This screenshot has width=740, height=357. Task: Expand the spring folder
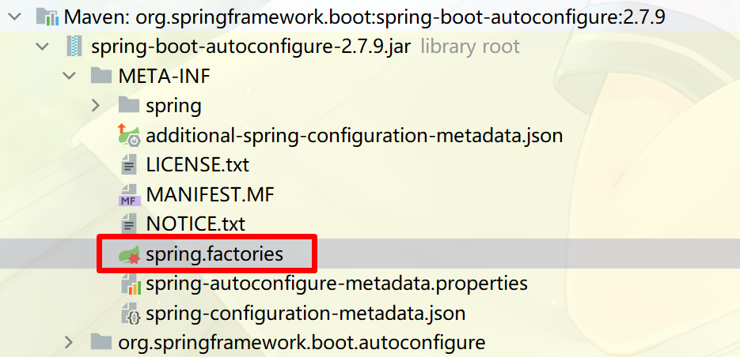tap(97, 105)
